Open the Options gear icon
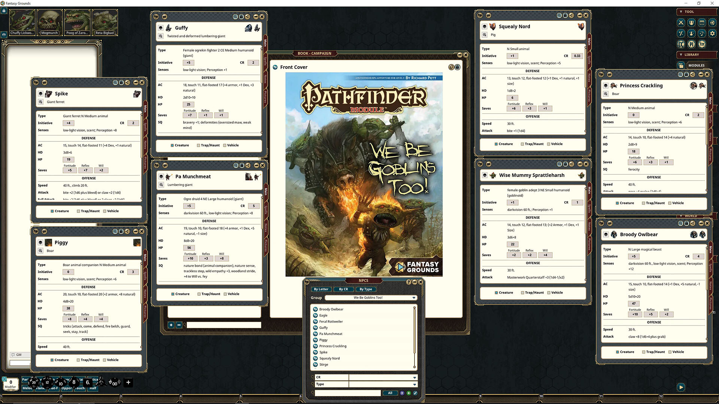This screenshot has height=404, width=719. point(712,33)
